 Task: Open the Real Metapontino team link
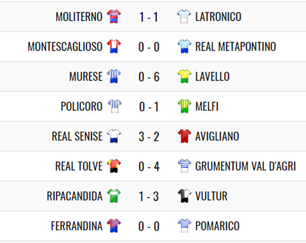(236, 46)
